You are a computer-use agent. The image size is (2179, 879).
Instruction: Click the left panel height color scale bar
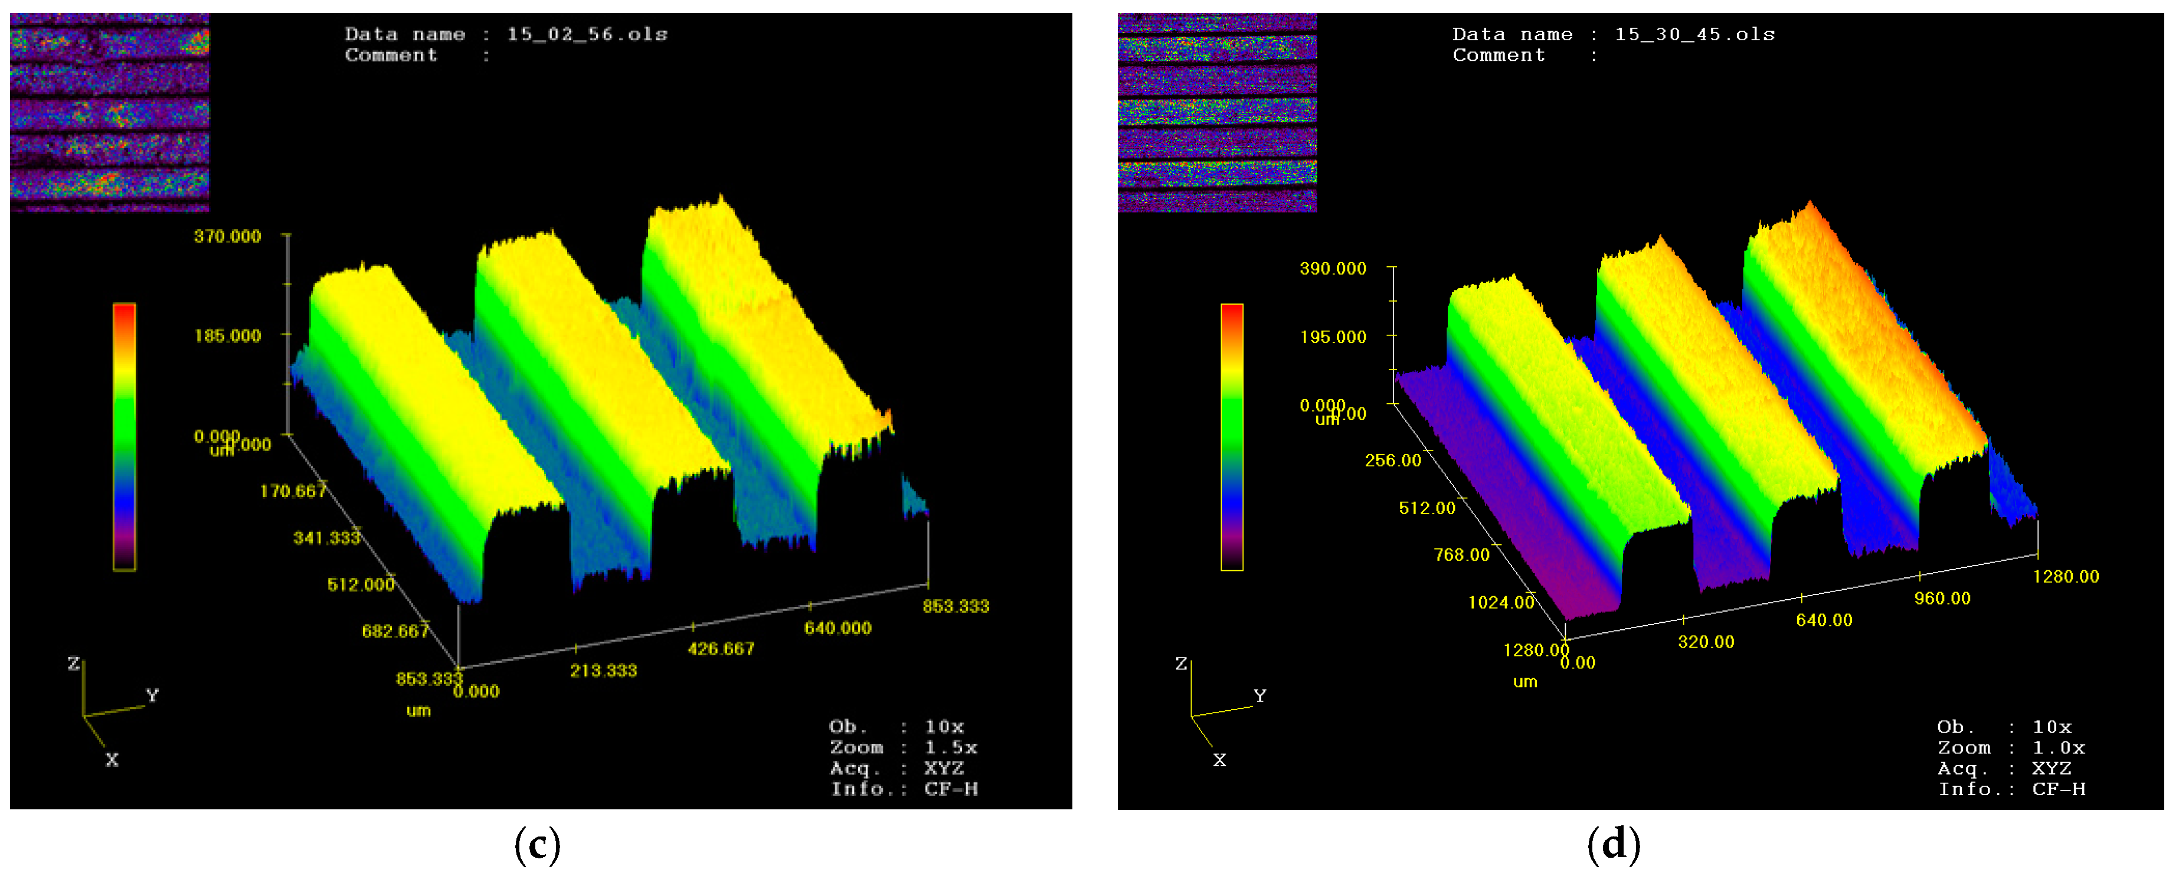(125, 436)
